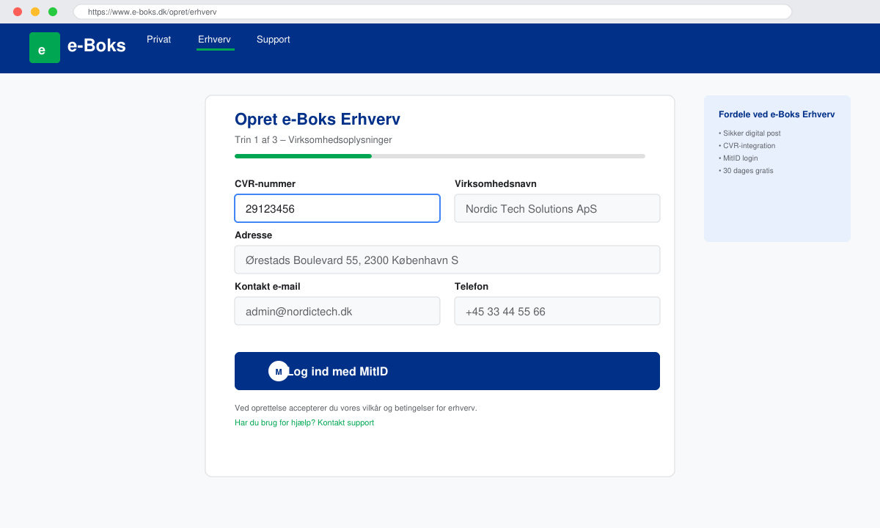Click the heading Opret e-Boks Erhverv
This screenshot has width=880, height=528.
click(x=318, y=120)
